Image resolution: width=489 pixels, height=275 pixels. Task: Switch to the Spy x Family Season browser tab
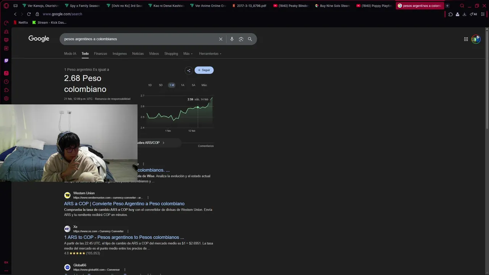(x=82, y=6)
